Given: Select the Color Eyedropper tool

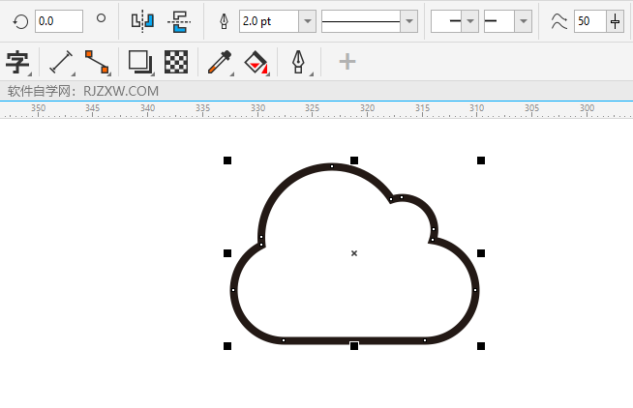Looking at the screenshot, I should pos(220,62).
